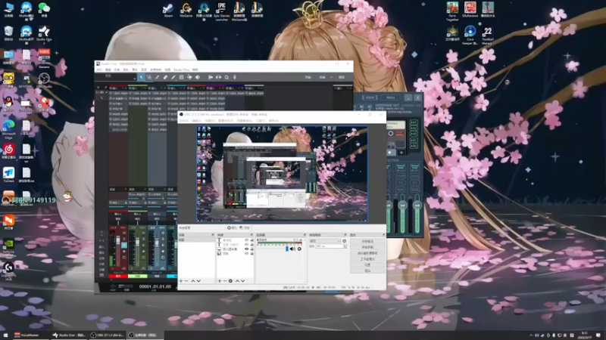606x340 pixels.
Task: Open the File menu in OBS
Action: tap(184, 121)
